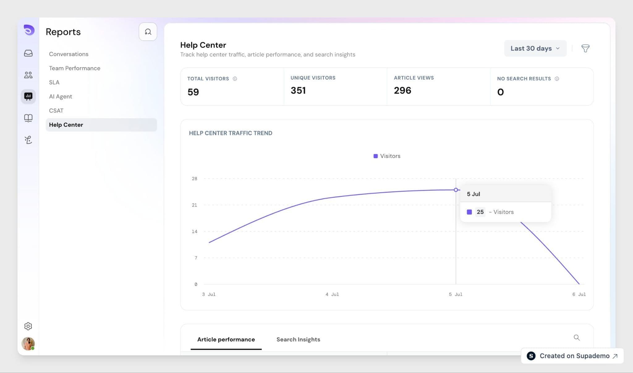Go to the CSAT report
The height and width of the screenshot is (373, 633).
click(56, 111)
